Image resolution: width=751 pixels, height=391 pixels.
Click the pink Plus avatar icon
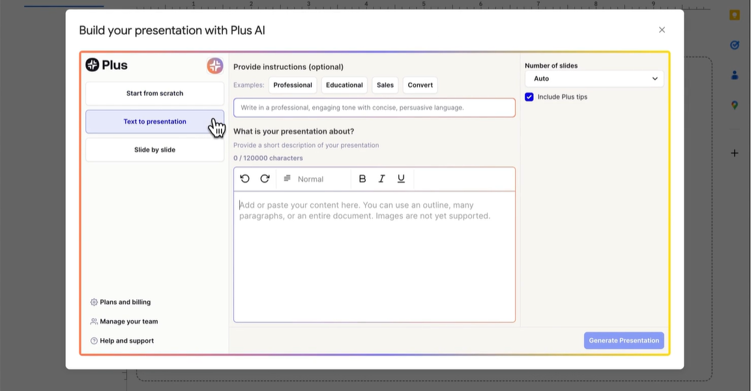tap(214, 65)
